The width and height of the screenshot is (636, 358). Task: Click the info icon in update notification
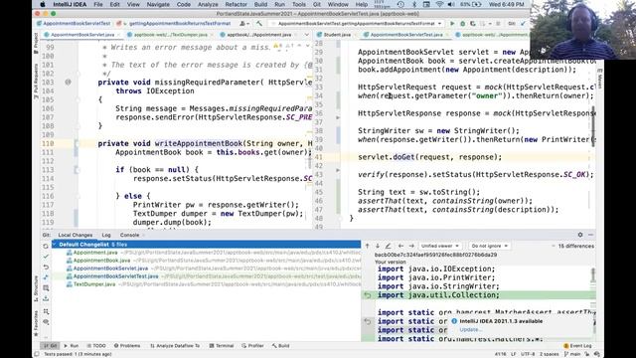point(454,321)
